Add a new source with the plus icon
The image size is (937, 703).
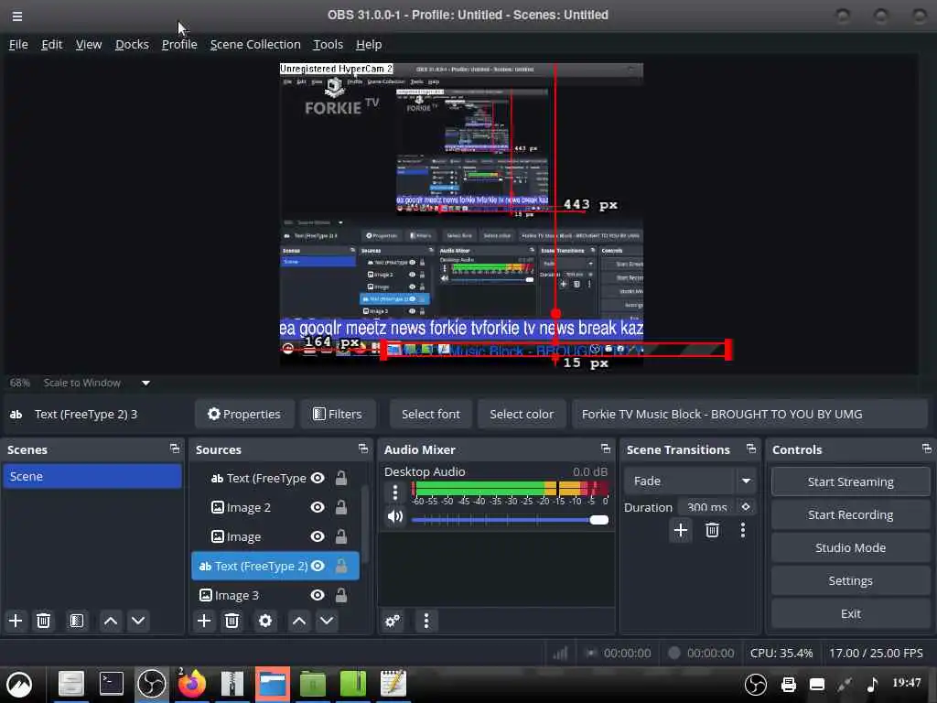tap(204, 621)
